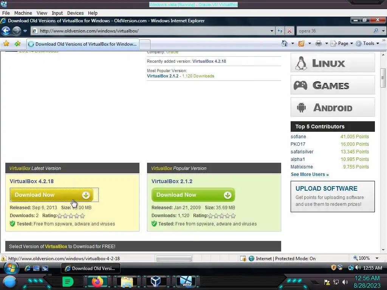
Task: Click the IE Forward navigation arrow
Action: pyautogui.click(x=17, y=31)
